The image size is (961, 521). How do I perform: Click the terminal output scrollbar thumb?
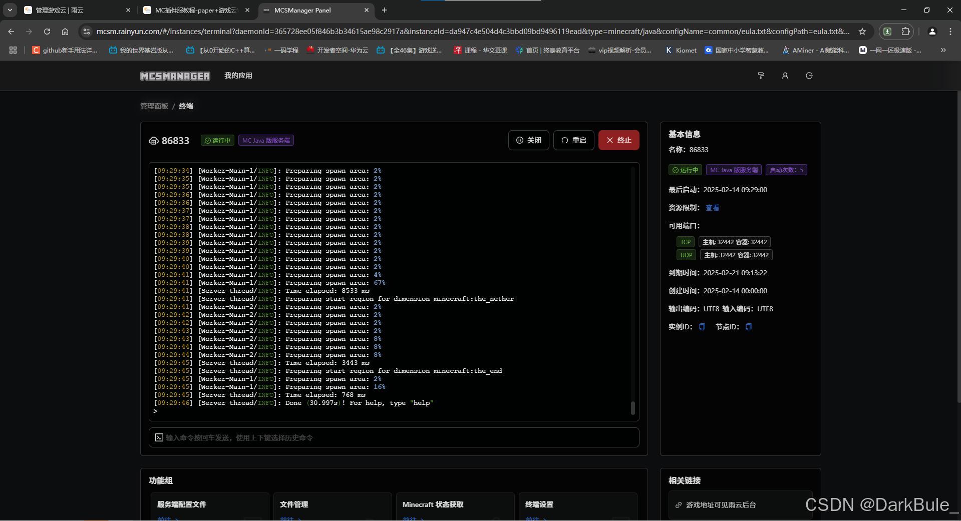click(x=633, y=408)
